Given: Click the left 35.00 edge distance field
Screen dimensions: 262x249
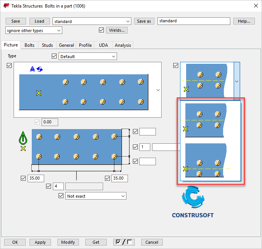Looking at the screenshot, I should click(x=36, y=178).
